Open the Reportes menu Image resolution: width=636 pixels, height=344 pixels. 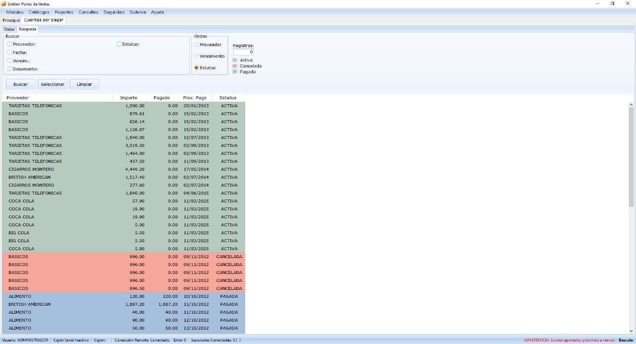point(64,12)
